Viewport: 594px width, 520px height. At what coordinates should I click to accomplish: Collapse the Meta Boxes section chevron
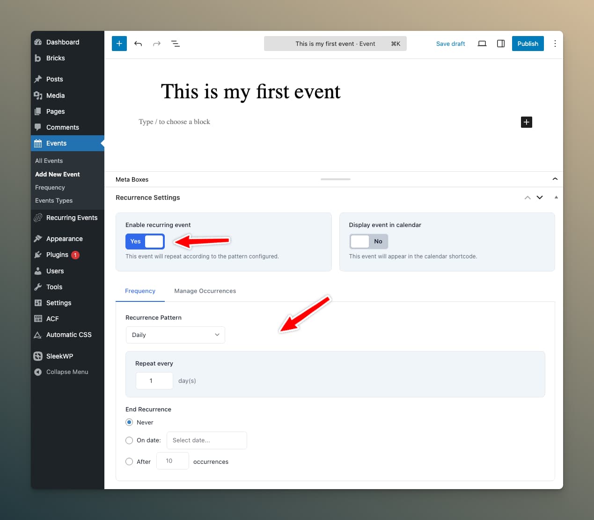click(x=555, y=179)
